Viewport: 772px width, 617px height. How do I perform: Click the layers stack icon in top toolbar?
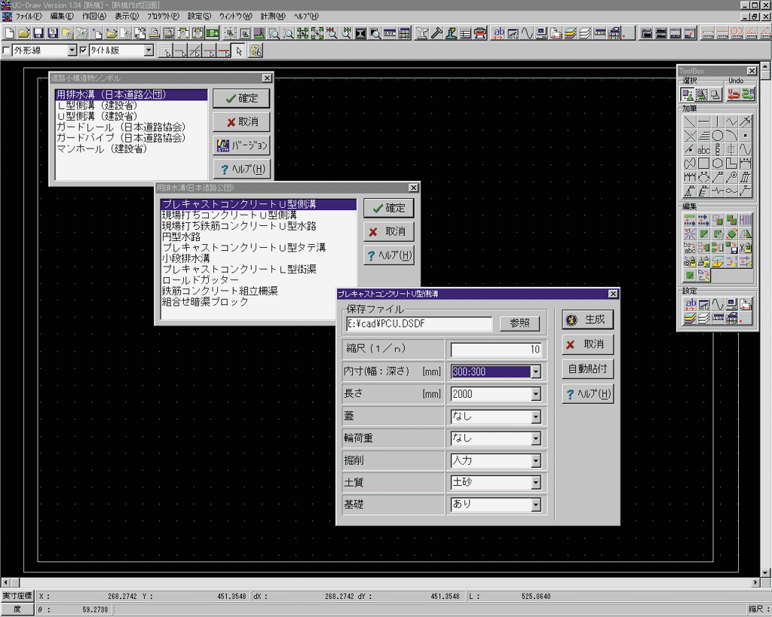tap(571, 33)
